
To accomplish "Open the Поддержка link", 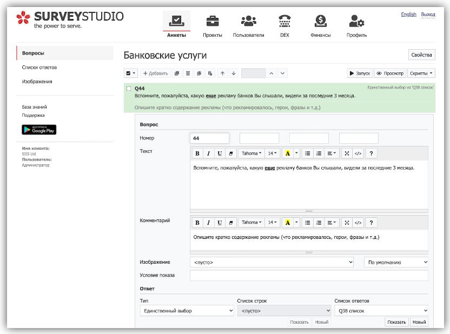I will [x=34, y=115].
